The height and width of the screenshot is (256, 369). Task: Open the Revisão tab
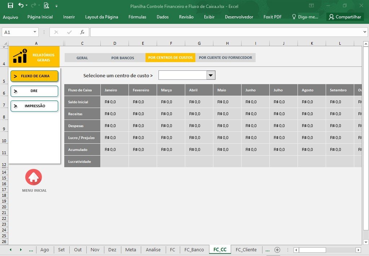click(x=186, y=17)
